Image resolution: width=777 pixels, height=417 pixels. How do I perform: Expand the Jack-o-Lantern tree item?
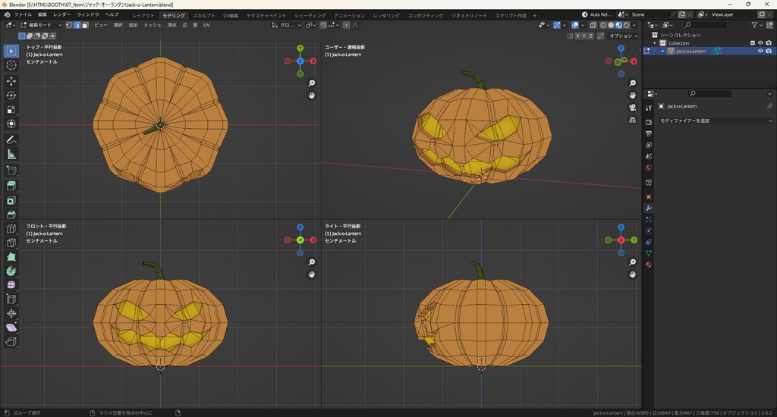click(x=662, y=52)
